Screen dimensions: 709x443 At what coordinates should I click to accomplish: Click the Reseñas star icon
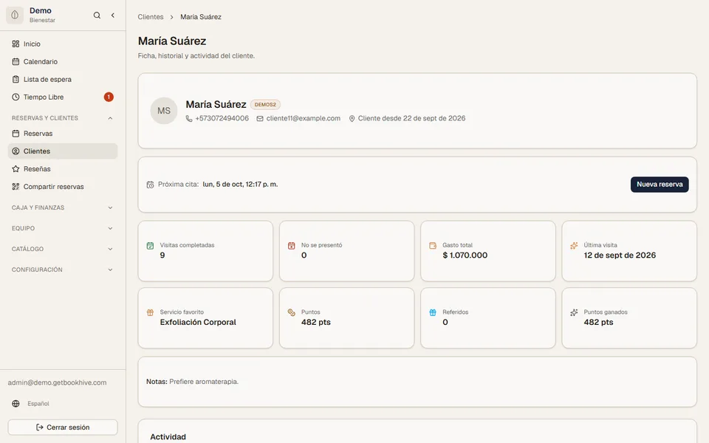[x=16, y=168]
